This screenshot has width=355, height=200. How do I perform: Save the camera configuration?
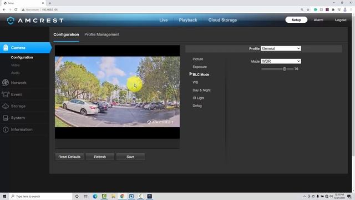click(130, 157)
